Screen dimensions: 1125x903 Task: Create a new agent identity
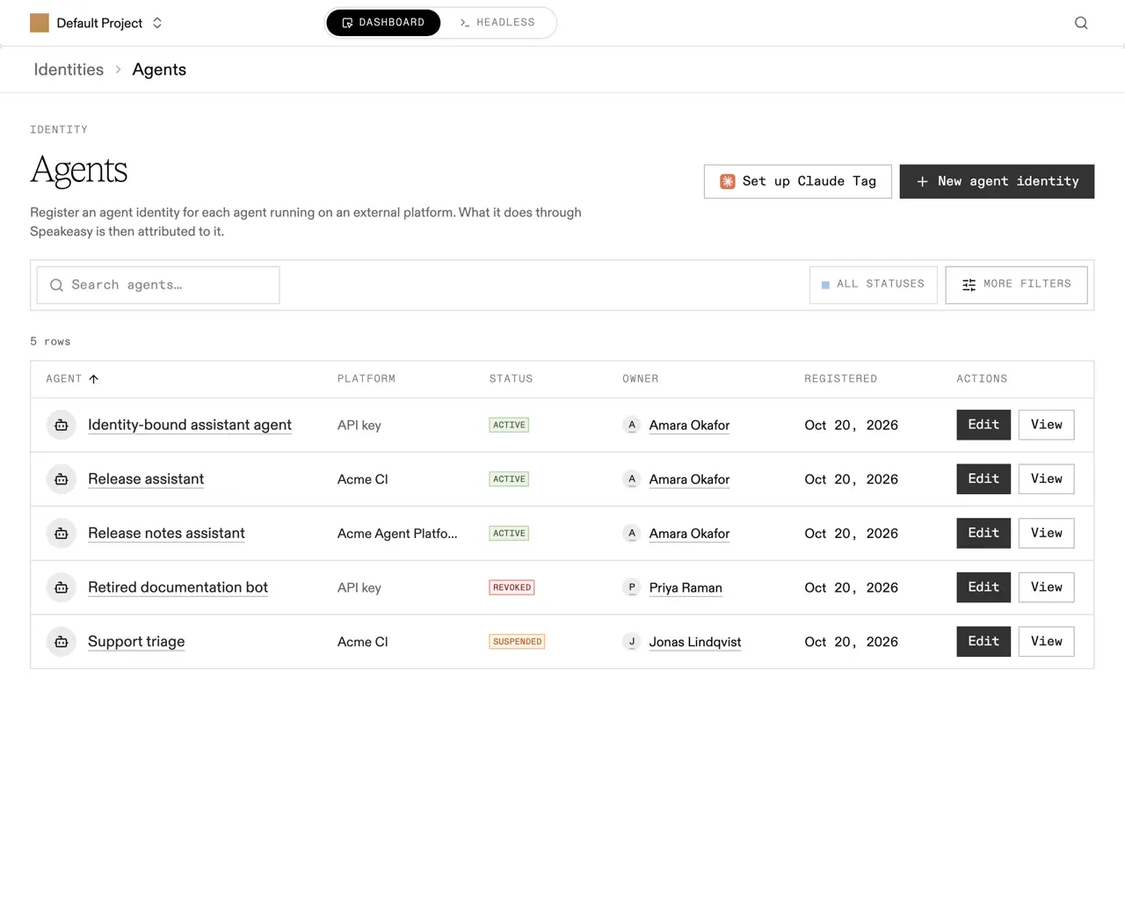point(997,181)
